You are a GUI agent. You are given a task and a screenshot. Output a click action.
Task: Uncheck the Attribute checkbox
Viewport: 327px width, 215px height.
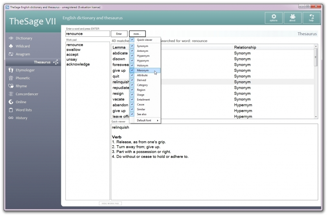(132, 75)
